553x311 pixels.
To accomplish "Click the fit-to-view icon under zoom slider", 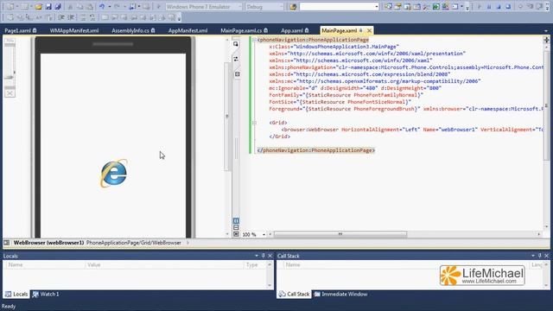I will pyautogui.click(x=10, y=93).
